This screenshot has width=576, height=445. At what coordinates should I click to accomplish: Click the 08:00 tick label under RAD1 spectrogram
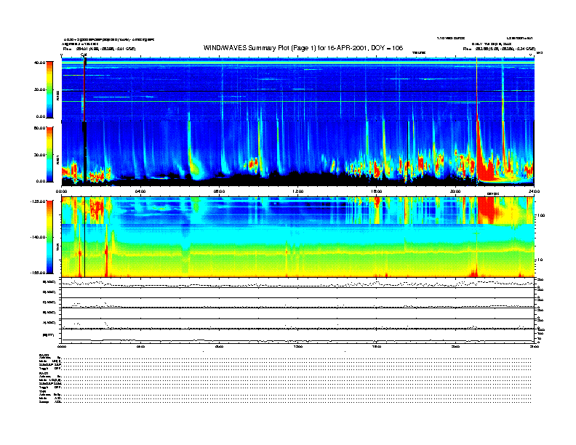pyautogui.click(x=219, y=191)
